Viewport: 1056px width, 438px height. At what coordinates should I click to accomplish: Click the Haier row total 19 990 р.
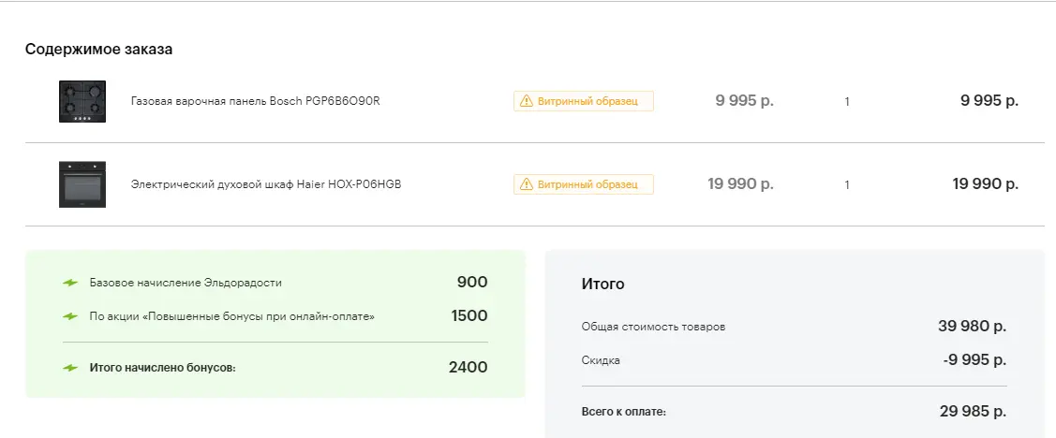[x=986, y=183]
